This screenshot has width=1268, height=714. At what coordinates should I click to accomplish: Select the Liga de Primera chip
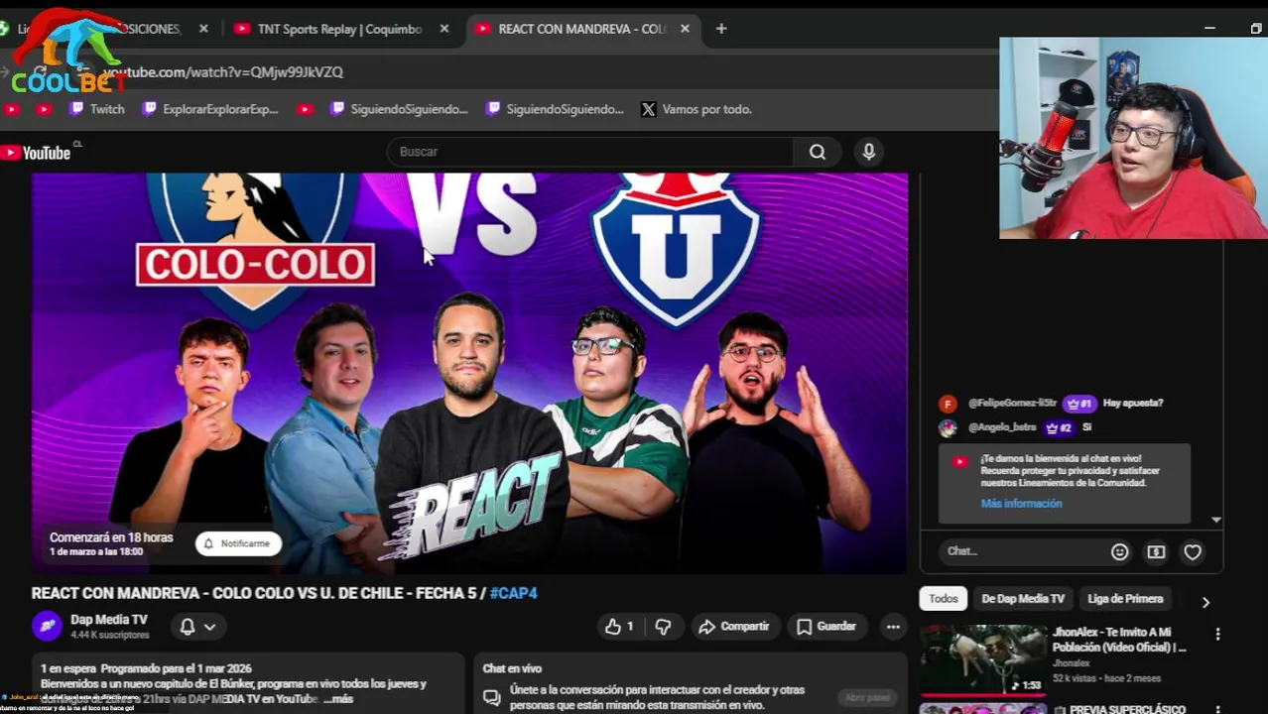pyautogui.click(x=1125, y=599)
